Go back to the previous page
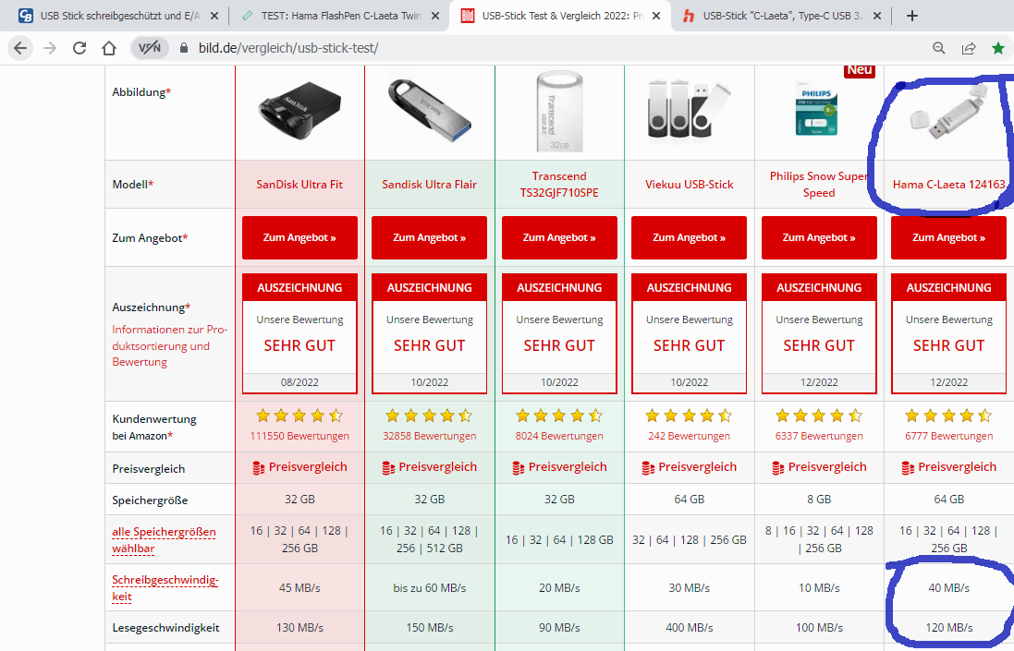The height and width of the screenshot is (651, 1014). 20,48
